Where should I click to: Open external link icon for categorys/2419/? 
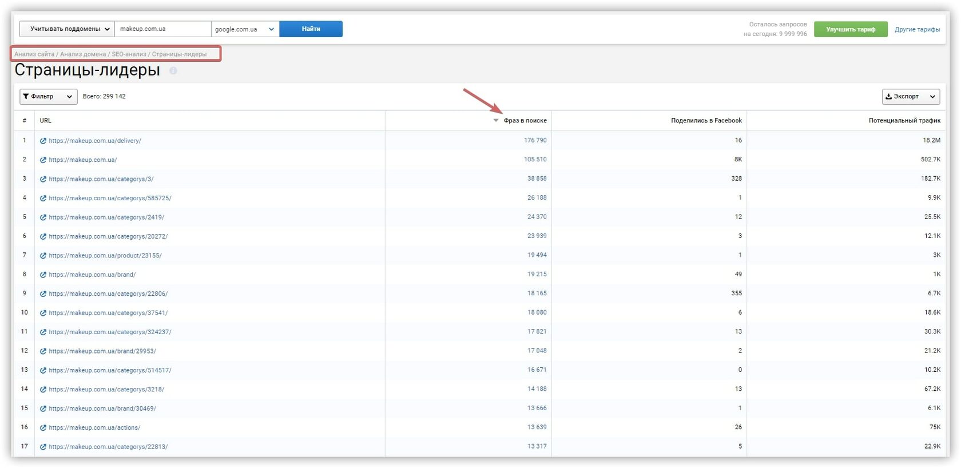point(43,217)
